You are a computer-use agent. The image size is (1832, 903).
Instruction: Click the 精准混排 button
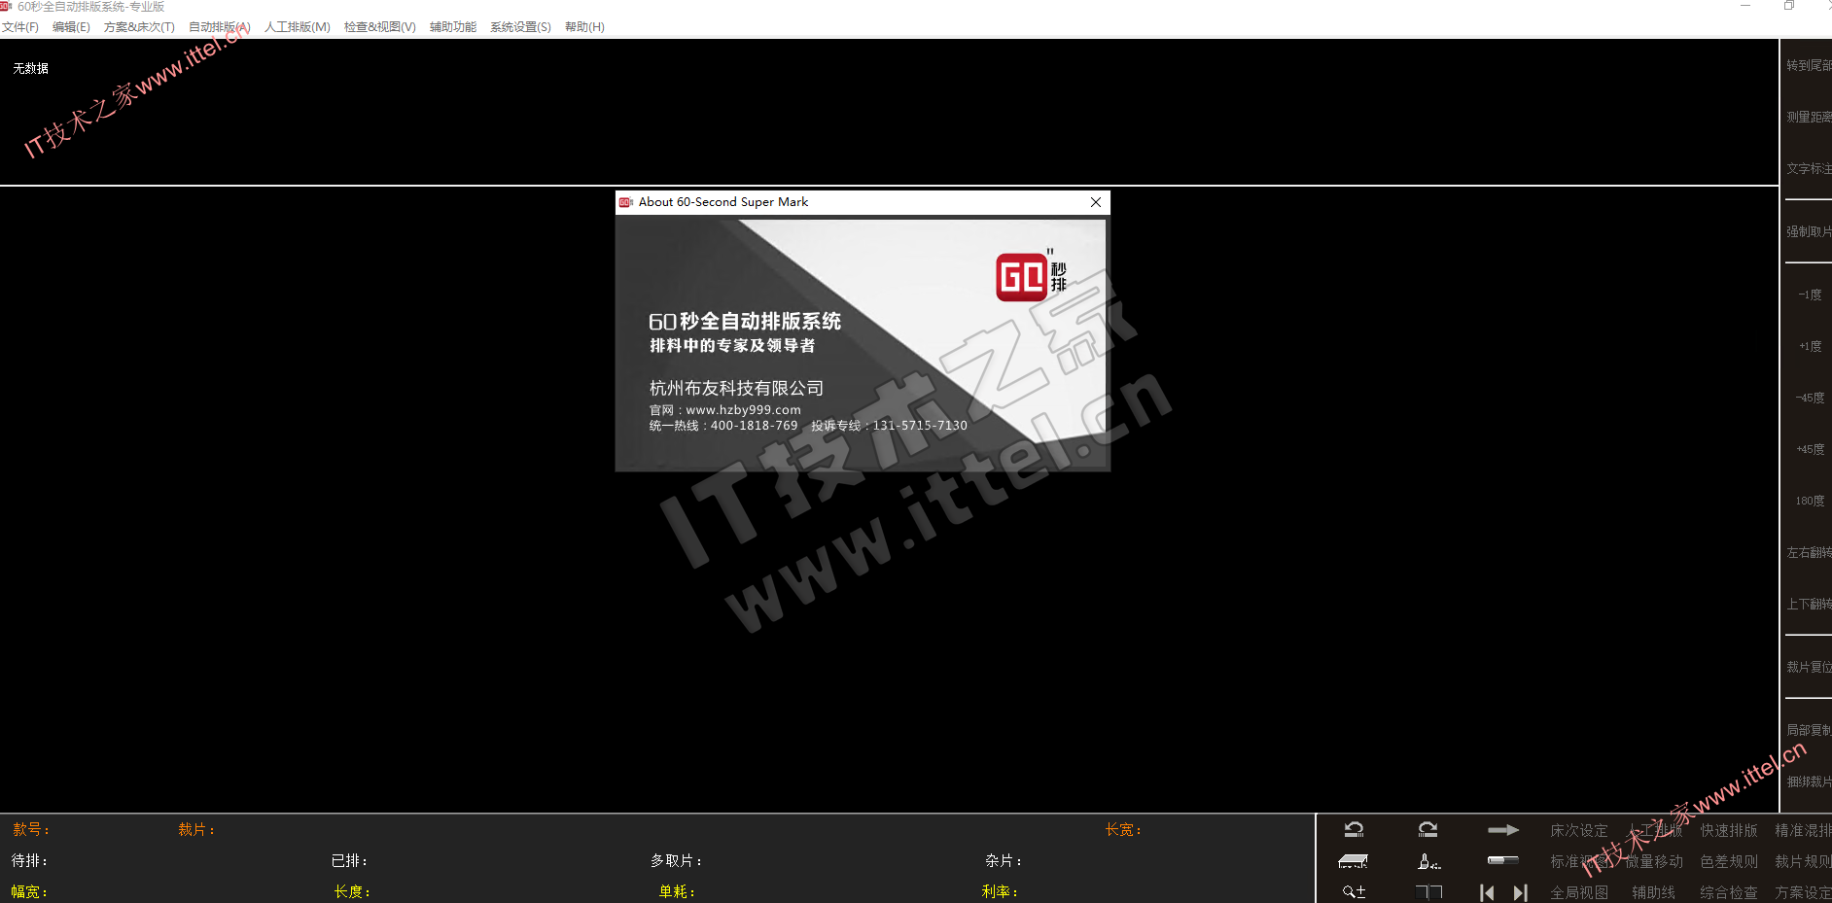point(1803,830)
